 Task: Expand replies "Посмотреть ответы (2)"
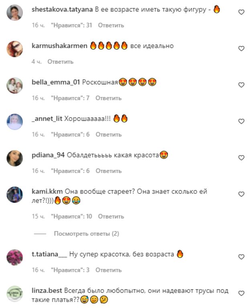(86, 234)
